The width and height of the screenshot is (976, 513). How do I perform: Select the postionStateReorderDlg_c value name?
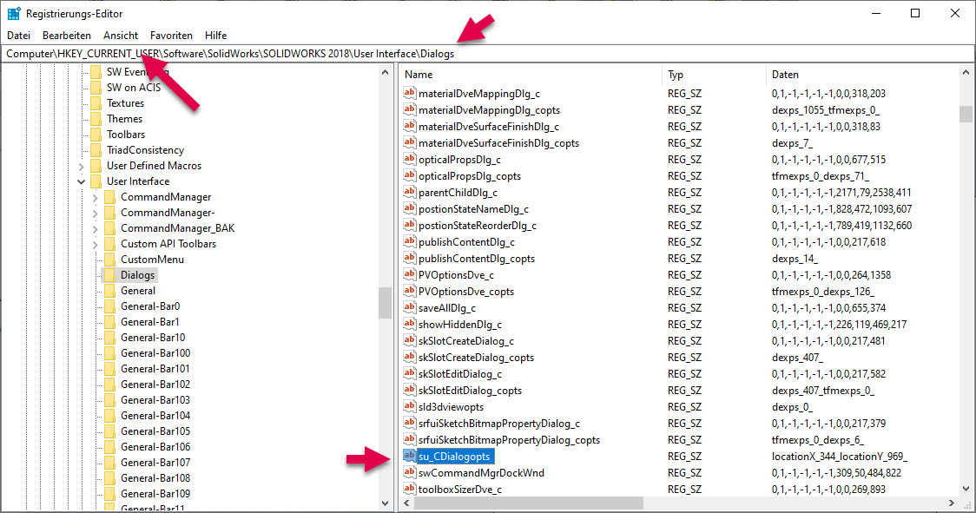coord(478,226)
